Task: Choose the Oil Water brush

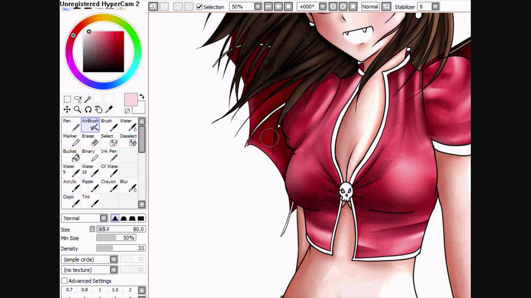Action: point(109,171)
